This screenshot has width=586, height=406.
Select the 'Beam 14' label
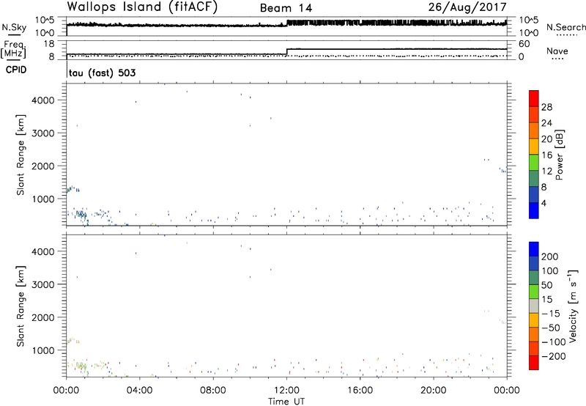(x=286, y=8)
